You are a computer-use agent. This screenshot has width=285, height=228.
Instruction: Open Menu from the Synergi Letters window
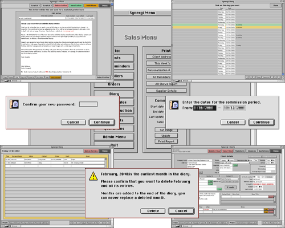click(x=105, y=6)
